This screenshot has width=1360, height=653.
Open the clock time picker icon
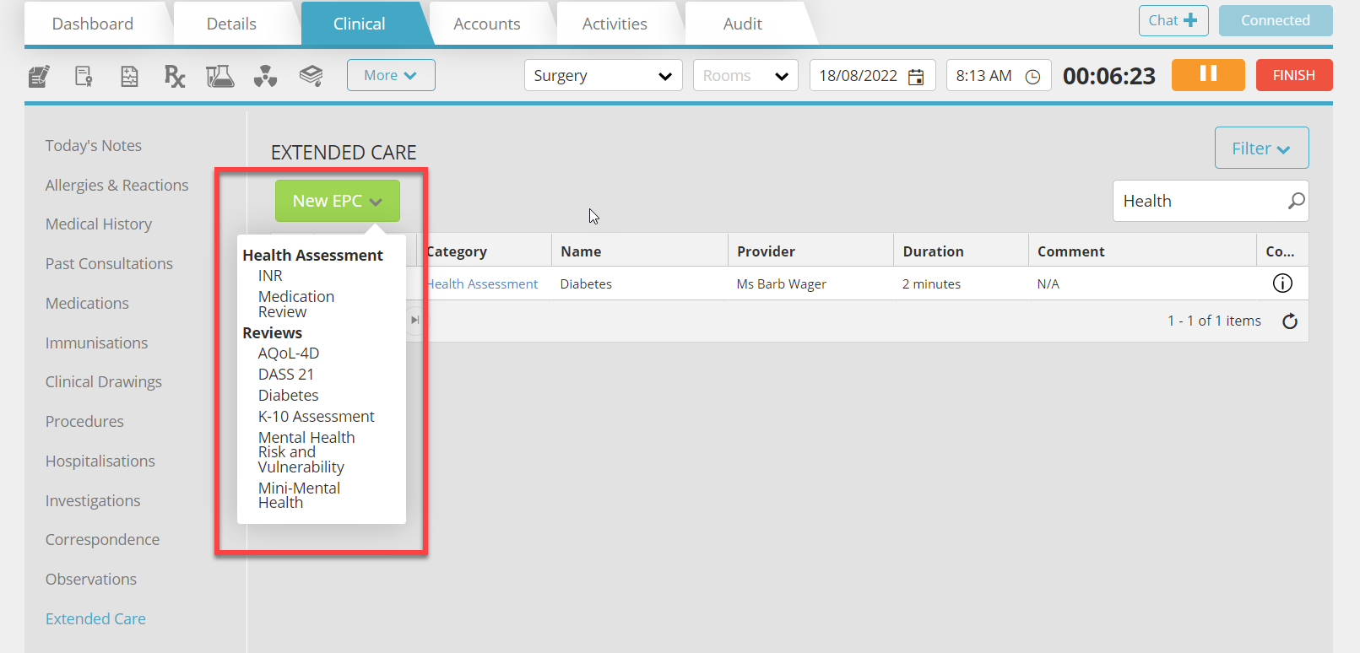coord(1032,77)
